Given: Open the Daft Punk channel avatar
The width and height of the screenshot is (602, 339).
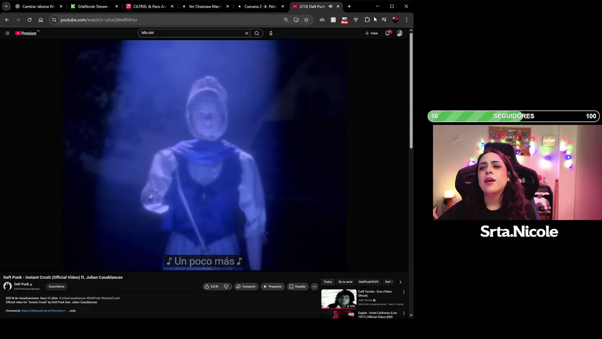Looking at the screenshot, I should click(8, 286).
